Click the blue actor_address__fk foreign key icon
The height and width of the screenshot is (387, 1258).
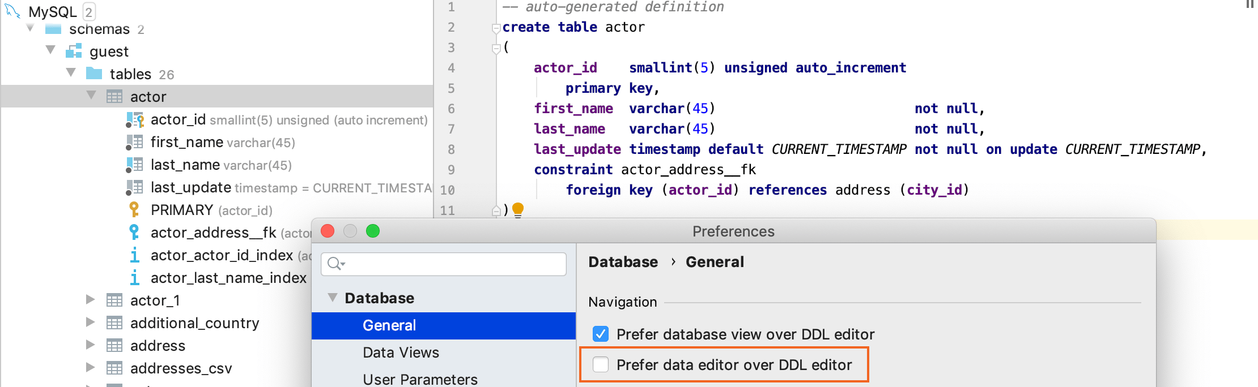(x=134, y=233)
